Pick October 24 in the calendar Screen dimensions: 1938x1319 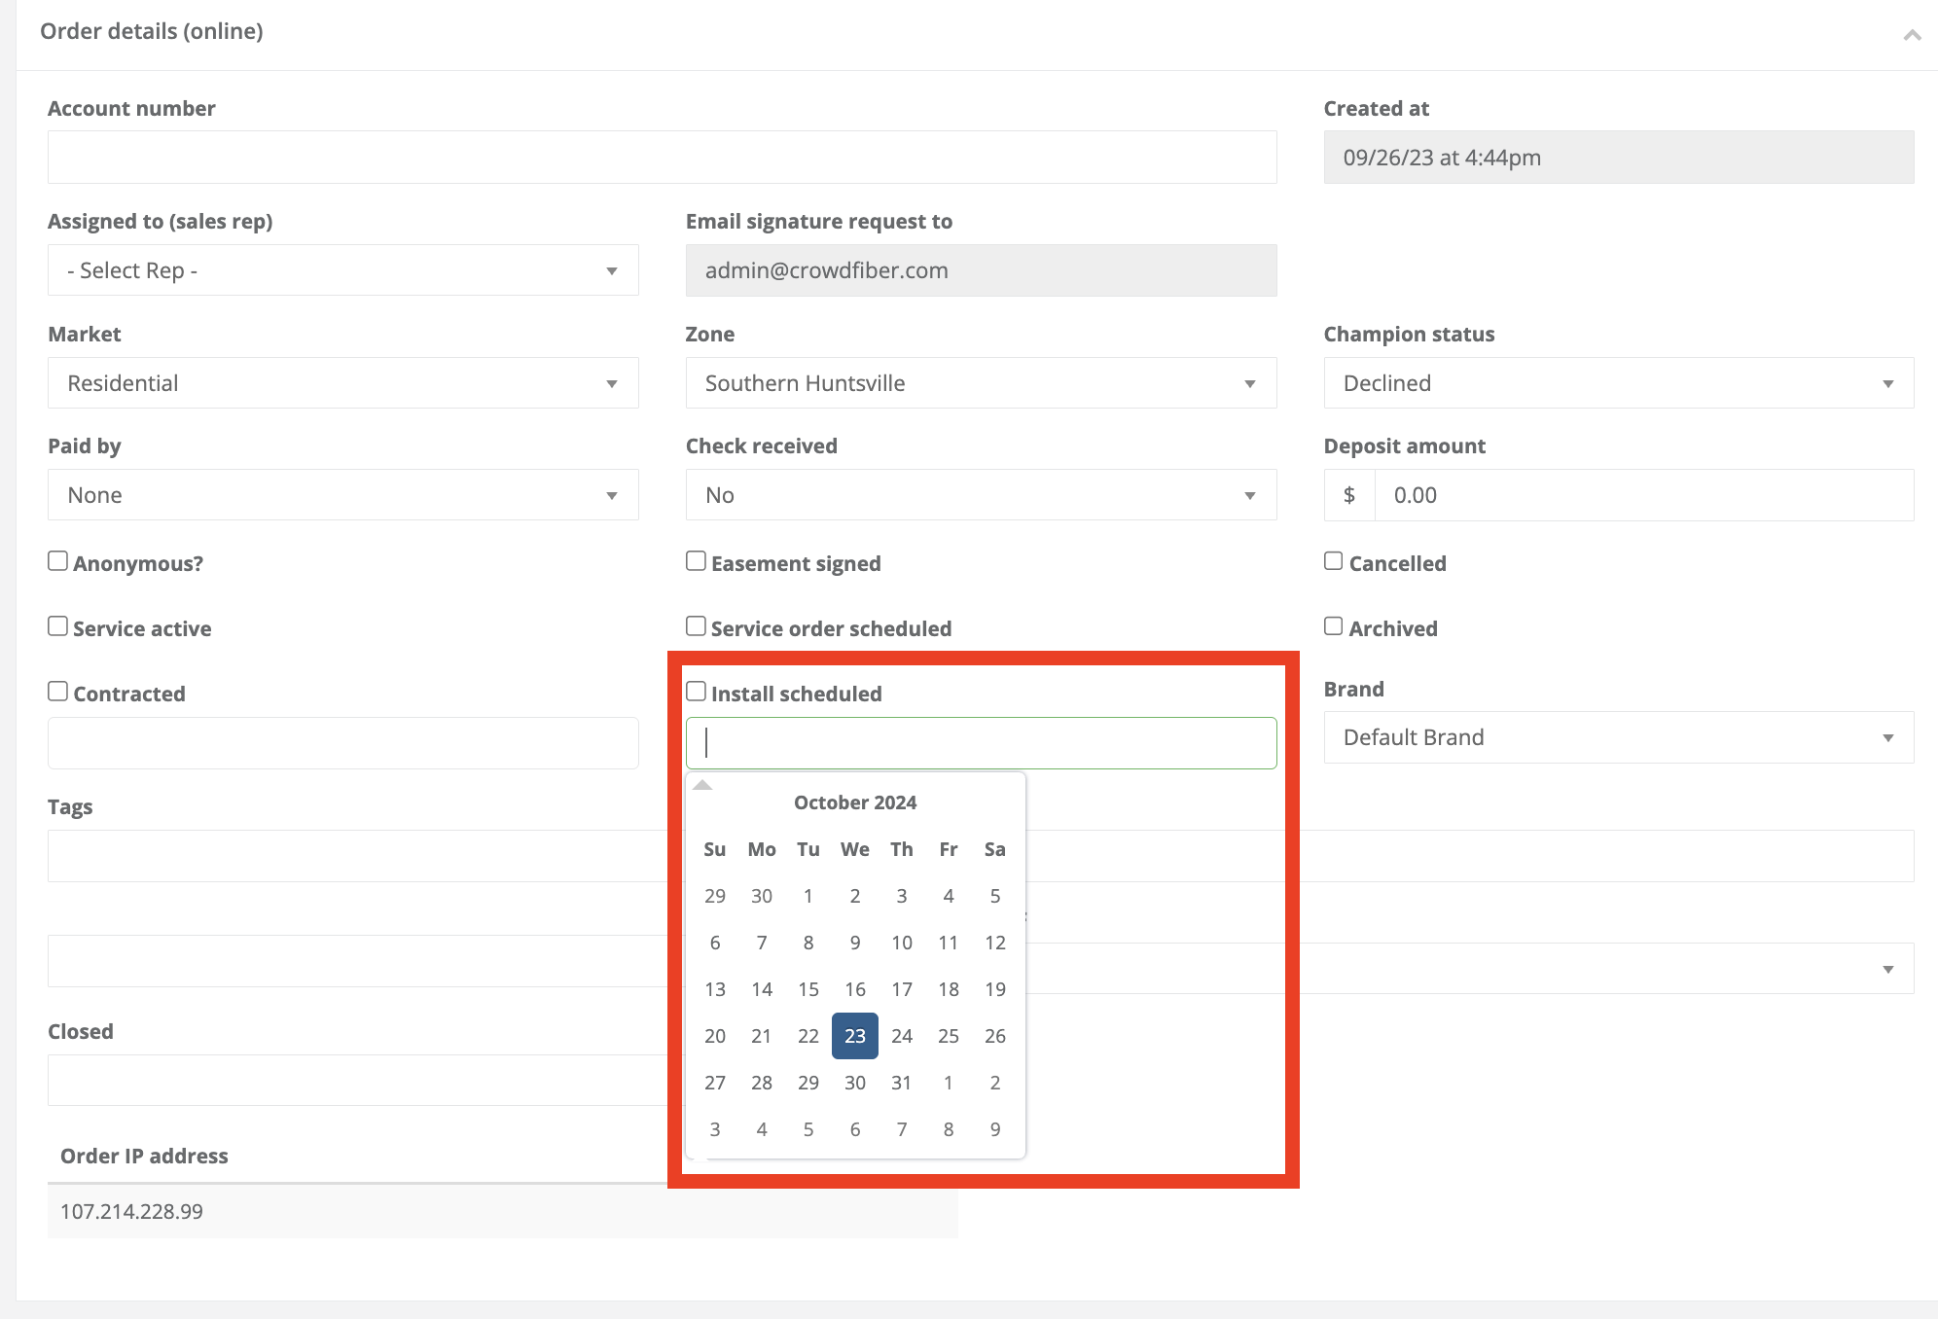click(902, 1036)
